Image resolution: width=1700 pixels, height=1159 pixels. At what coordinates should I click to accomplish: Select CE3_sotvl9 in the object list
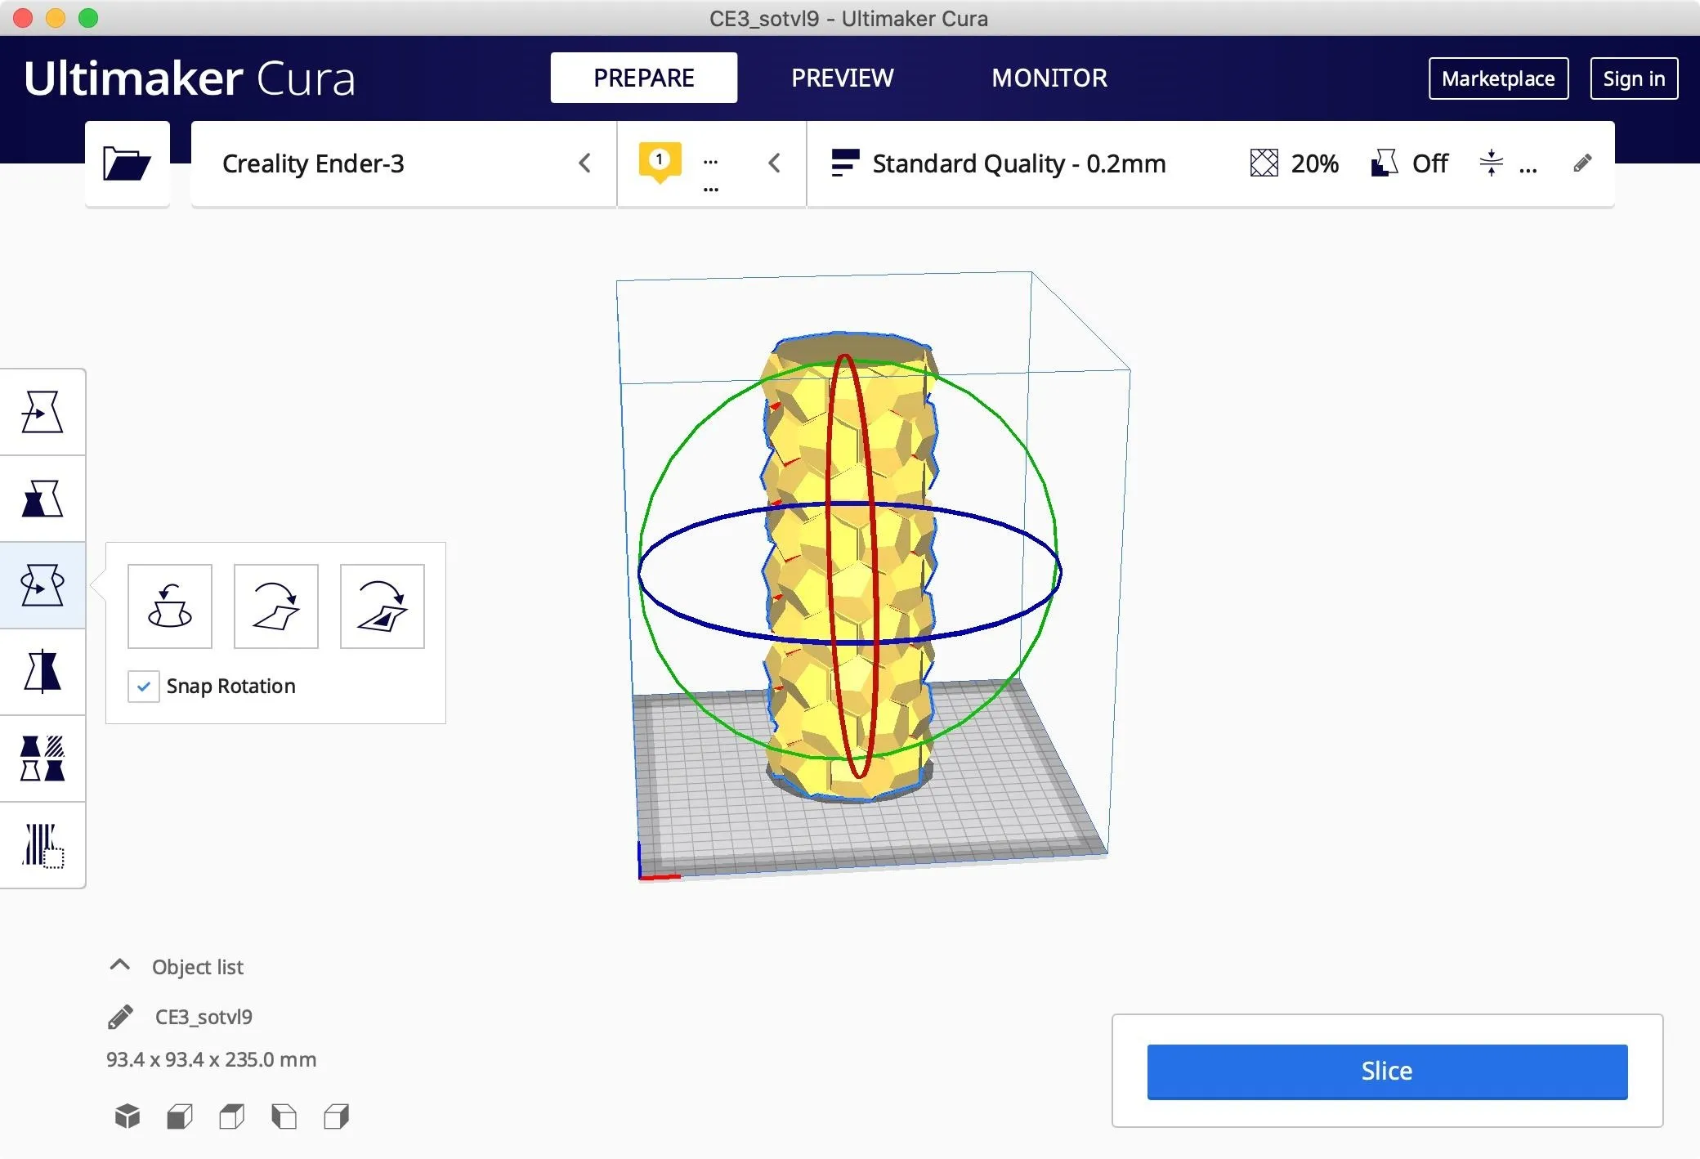tap(204, 1017)
